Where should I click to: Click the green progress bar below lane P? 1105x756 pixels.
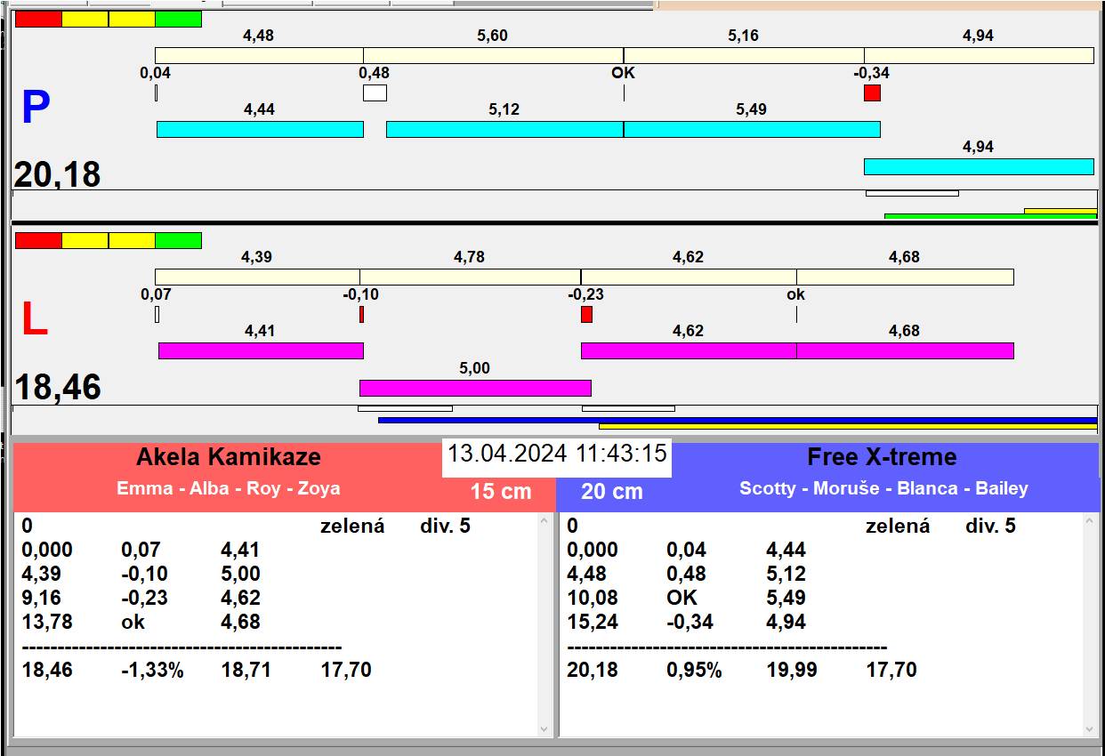point(990,216)
